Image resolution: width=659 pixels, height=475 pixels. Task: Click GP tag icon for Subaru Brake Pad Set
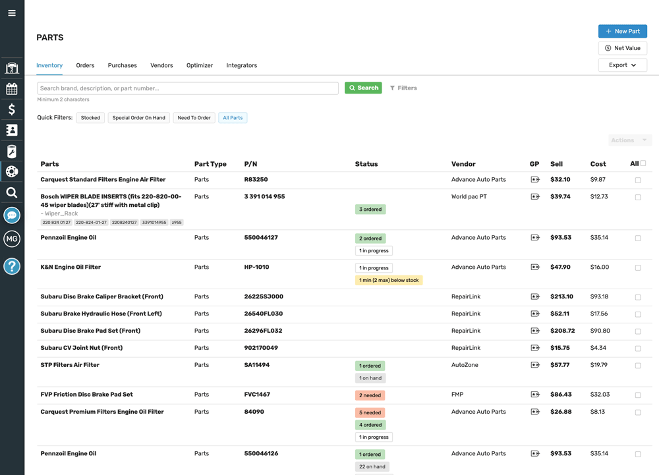point(535,331)
